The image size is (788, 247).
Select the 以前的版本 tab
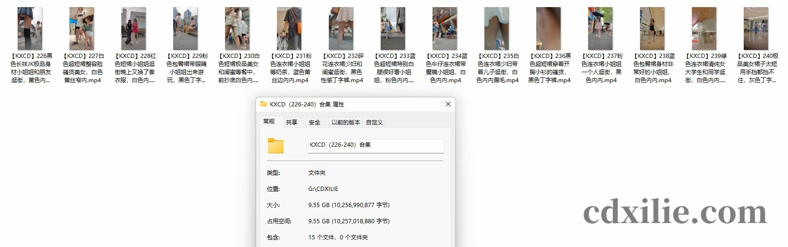click(x=345, y=122)
